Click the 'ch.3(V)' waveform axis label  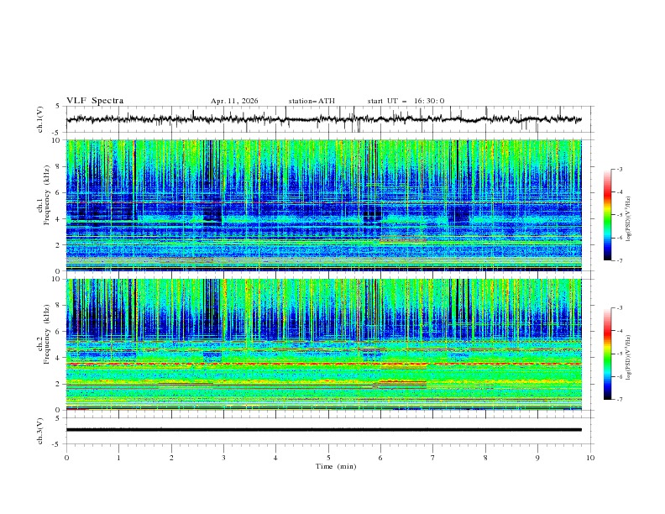coord(40,431)
